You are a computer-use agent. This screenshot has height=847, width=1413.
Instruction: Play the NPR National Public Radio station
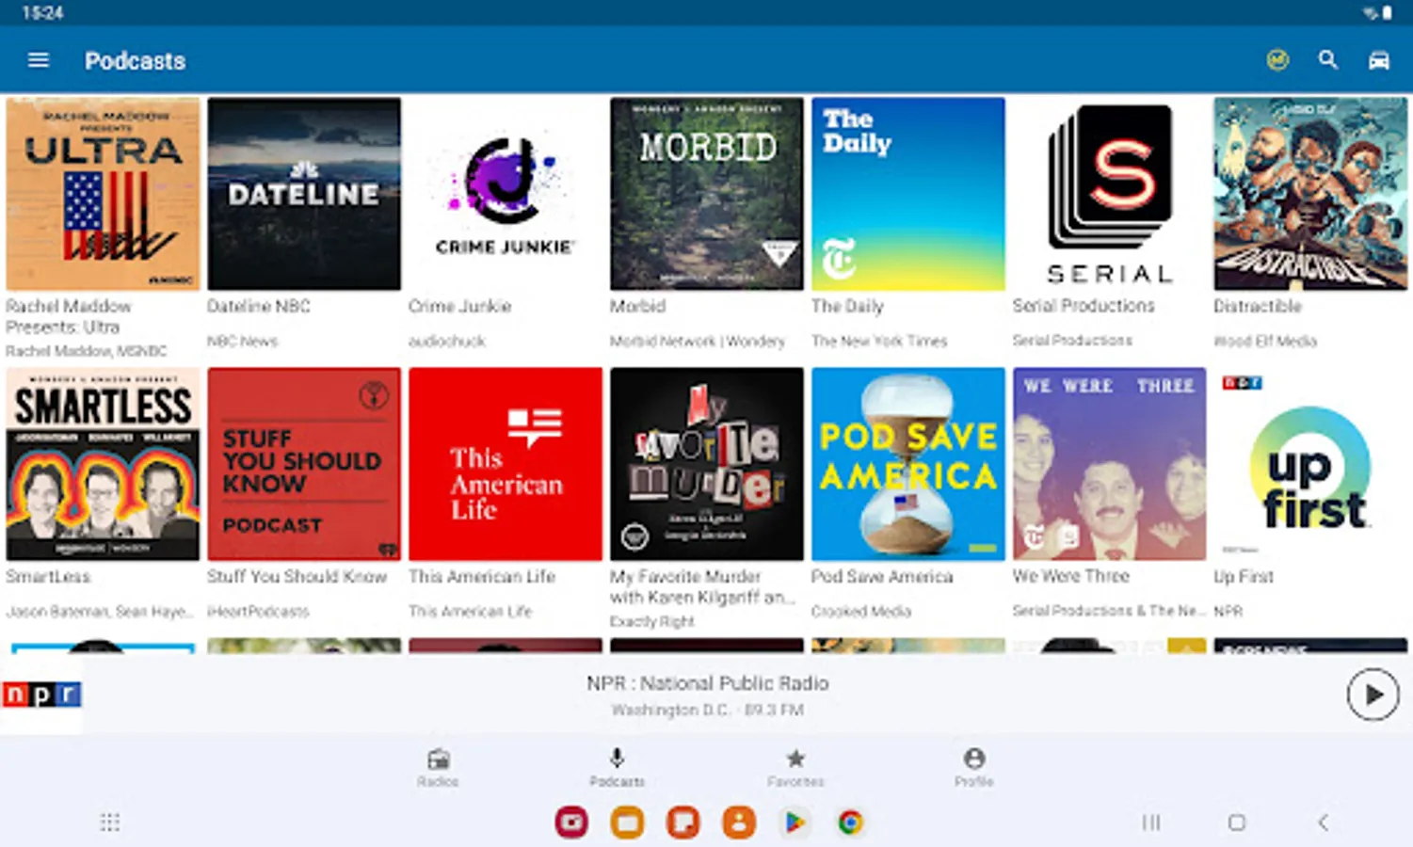pos(1373,695)
